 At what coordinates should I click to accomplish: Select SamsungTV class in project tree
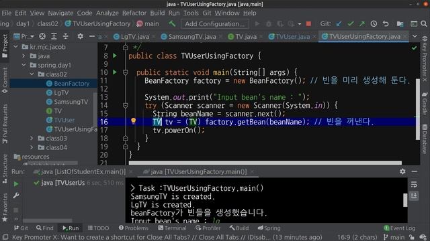click(71, 102)
